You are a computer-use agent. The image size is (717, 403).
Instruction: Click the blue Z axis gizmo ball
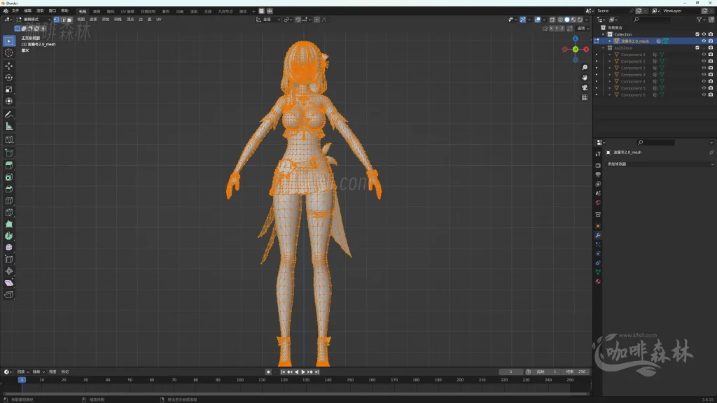click(576, 39)
